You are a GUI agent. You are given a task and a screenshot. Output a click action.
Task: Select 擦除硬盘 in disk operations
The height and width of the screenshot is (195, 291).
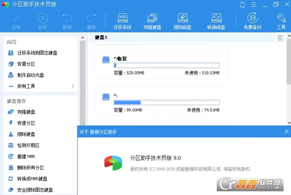click(26, 134)
